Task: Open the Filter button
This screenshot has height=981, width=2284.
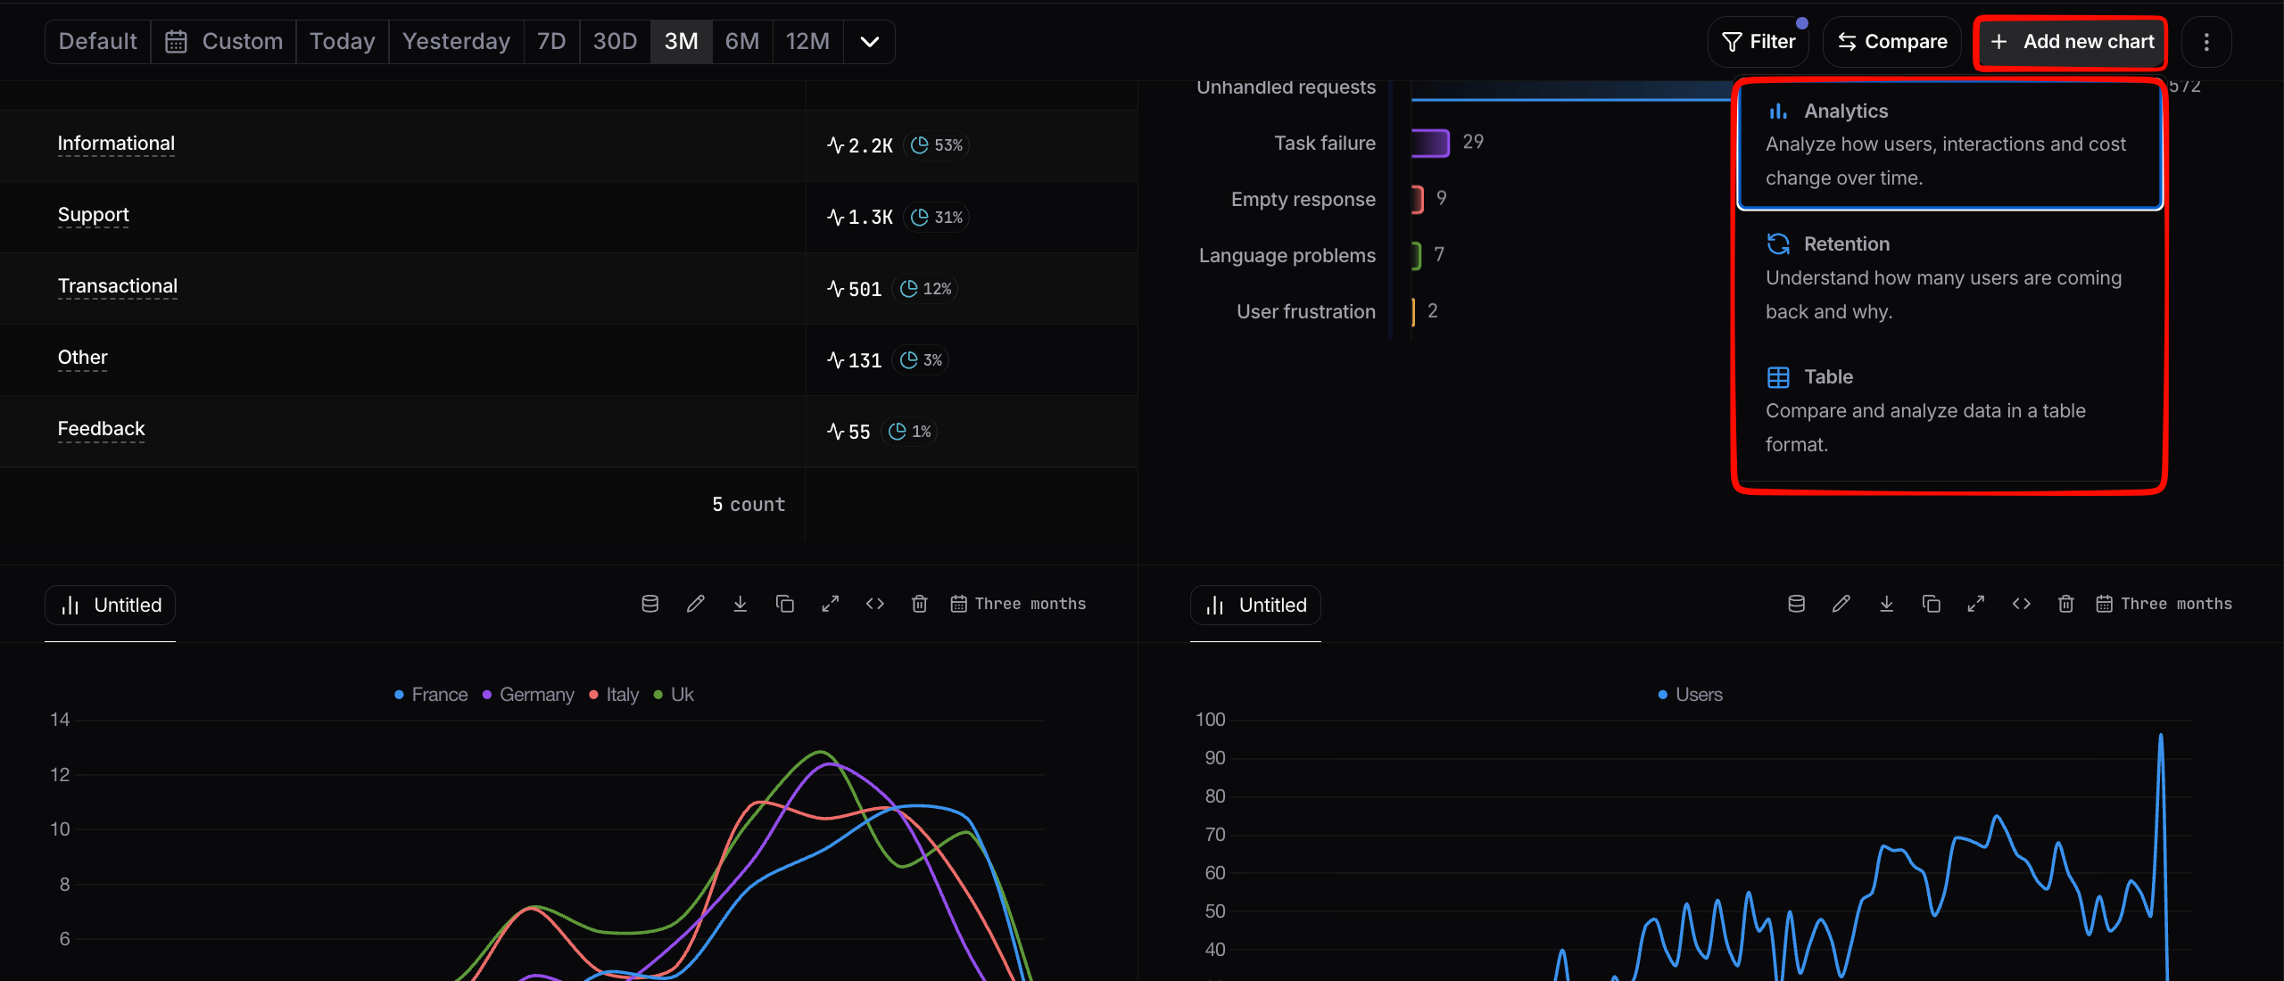Action: 1759,42
